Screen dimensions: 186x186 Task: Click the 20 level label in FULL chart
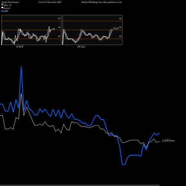point(120,36)
